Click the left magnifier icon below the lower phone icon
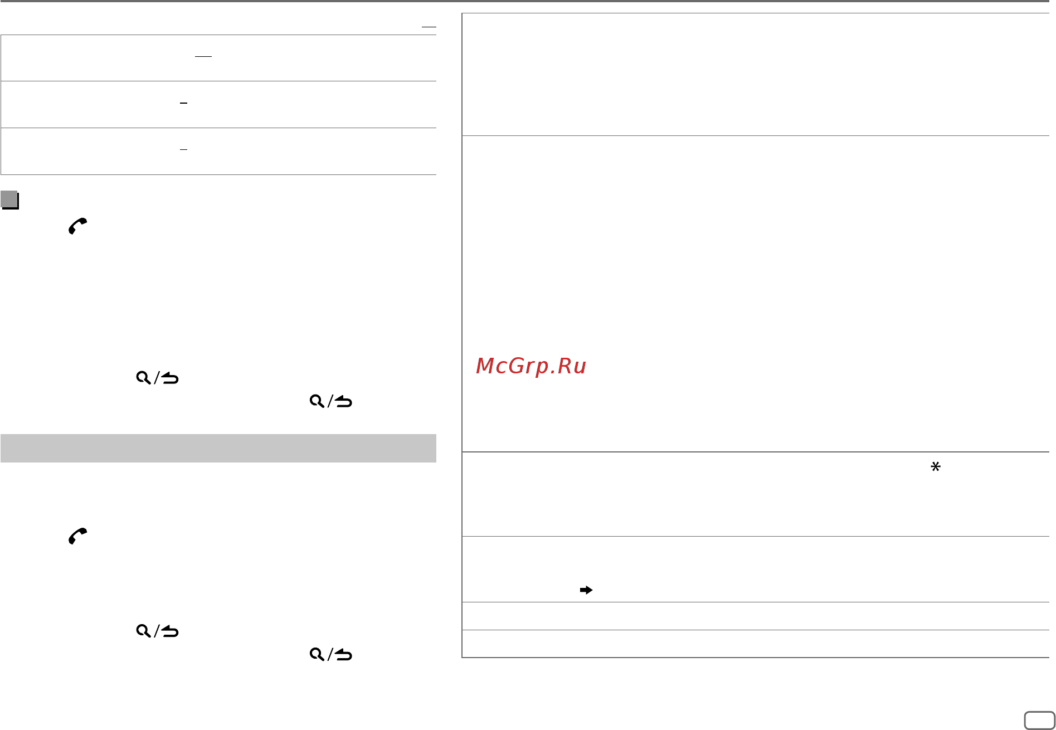The width and height of the screenshot is (1056, 730). [144, 631]
